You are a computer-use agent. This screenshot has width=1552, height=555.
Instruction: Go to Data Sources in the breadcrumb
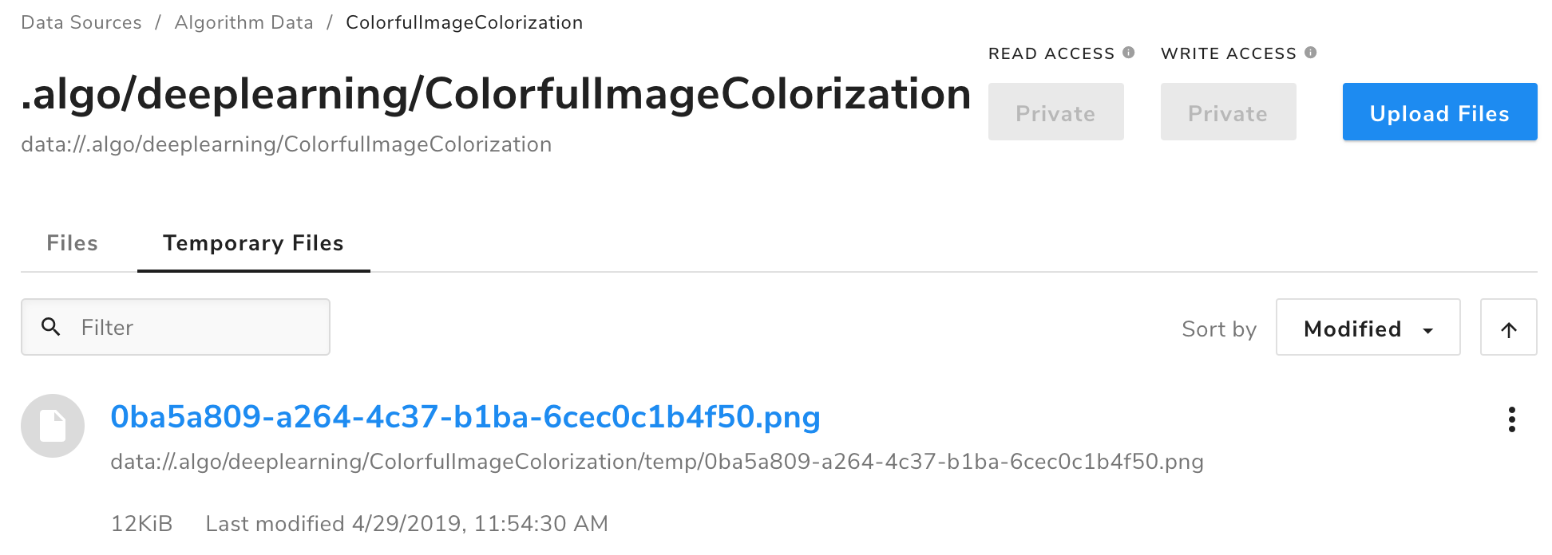tap(81, 22)
